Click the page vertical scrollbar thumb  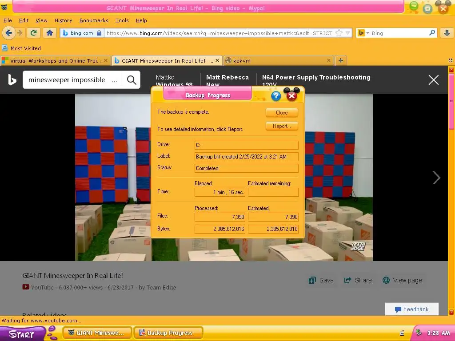pos(451,101)
